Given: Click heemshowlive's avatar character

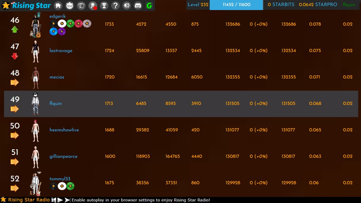Looking at the screenshot, I should click(x=35, y=131).
